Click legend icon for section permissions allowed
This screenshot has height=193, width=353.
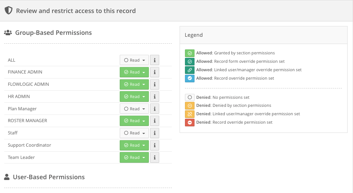[x=190, y=53]
